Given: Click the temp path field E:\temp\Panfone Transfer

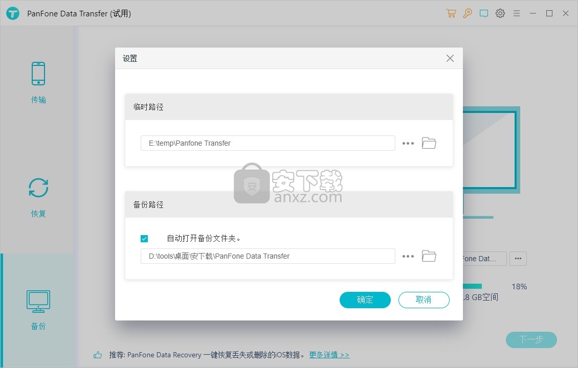Looking at the screenshot, I should tap(268, 143).
